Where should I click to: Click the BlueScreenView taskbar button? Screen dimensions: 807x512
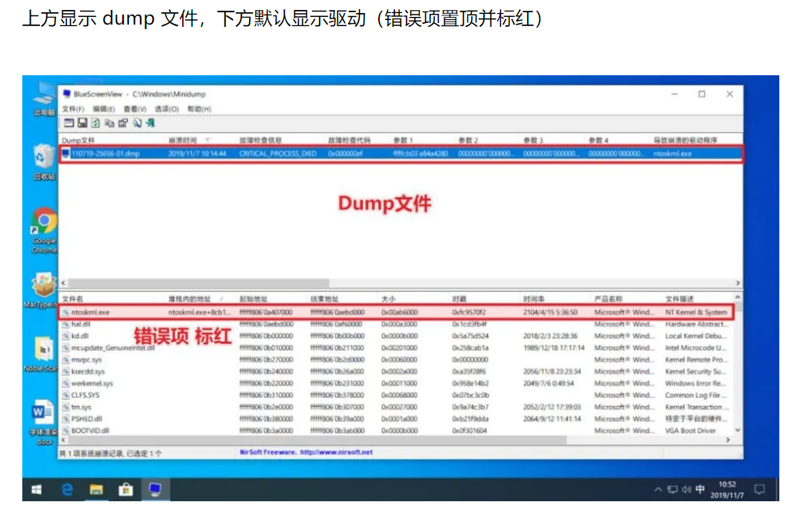click(155, 490)
